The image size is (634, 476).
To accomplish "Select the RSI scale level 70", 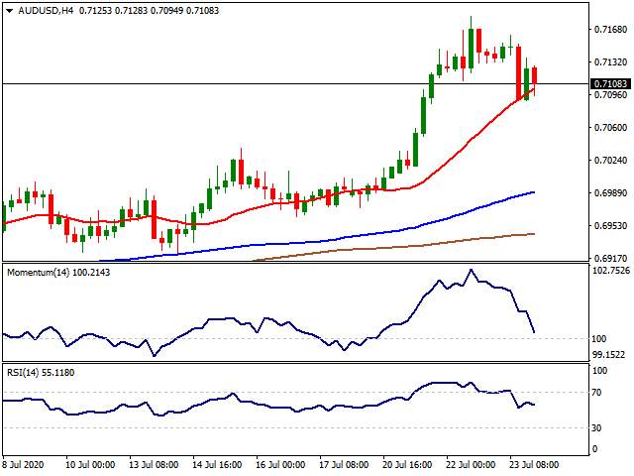I will [x=596, y=393].
